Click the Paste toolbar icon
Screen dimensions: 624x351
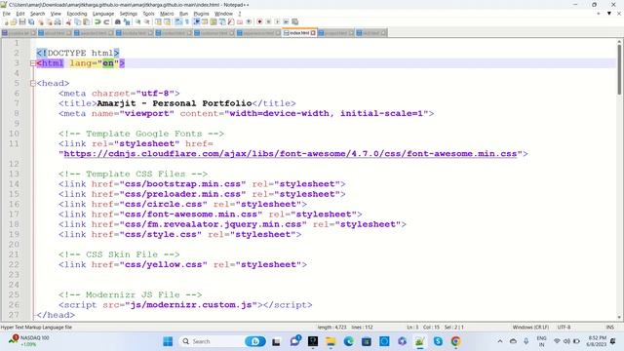86,21
